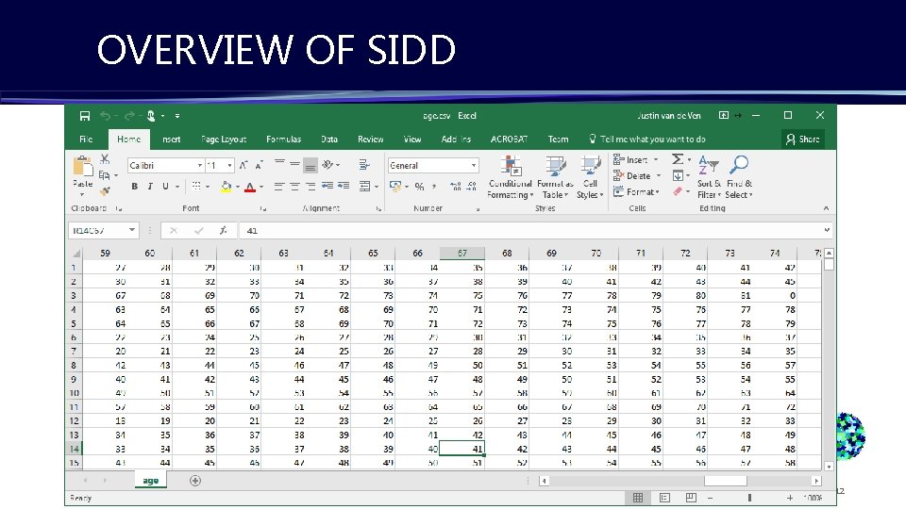Switch to the Page Layout tab
Viewport: 906px width, 509px height.
[x=224, y=140]
